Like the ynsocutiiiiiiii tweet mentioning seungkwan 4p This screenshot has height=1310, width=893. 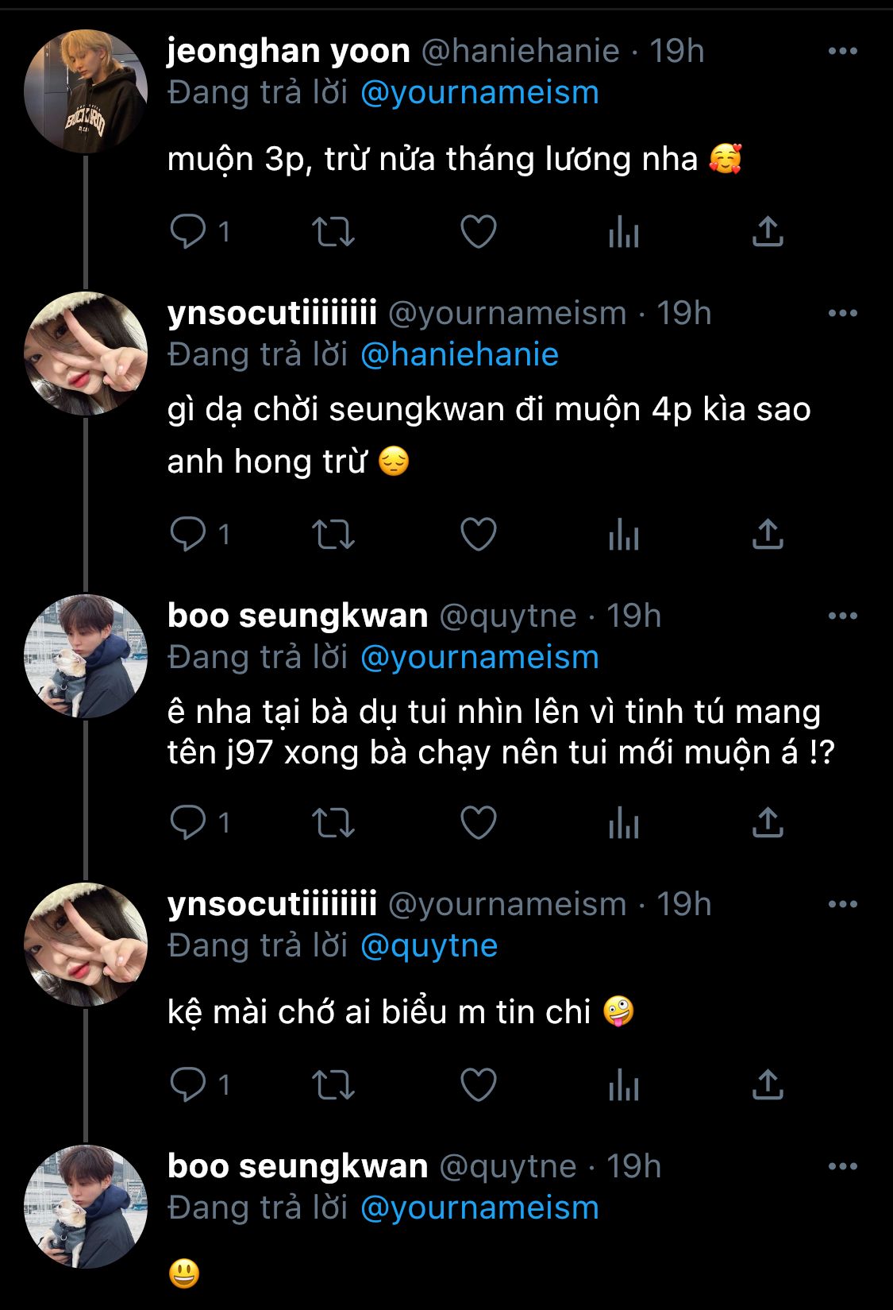tap(479, 534)
